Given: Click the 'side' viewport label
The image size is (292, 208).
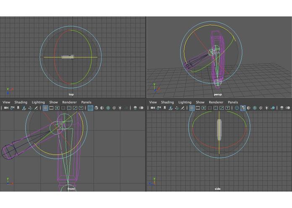Looking at the screenshot, I should point(218,189).
